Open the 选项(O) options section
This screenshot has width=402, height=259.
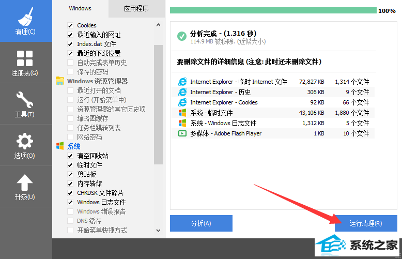[26, 145]
